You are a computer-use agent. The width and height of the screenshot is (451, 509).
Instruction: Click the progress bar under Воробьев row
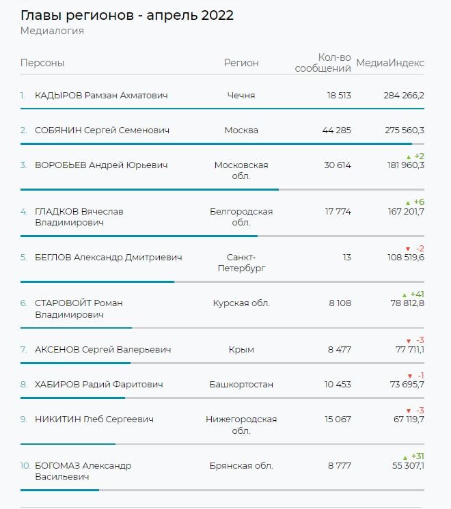[x=150, y=189]
